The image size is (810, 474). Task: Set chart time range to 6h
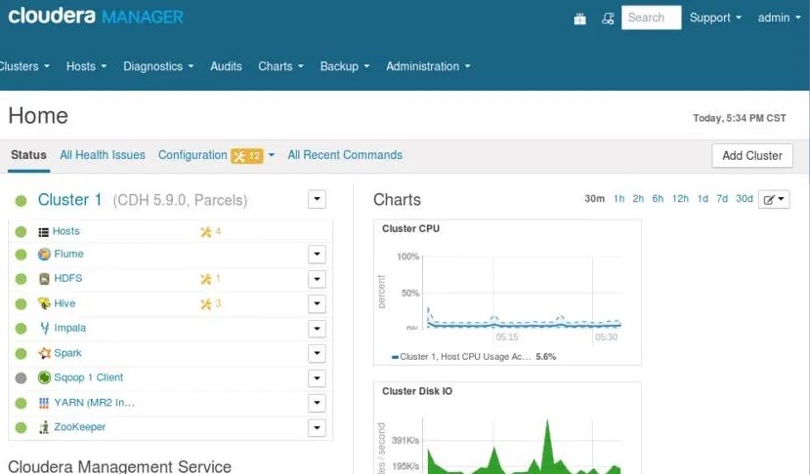pos(658,199)
